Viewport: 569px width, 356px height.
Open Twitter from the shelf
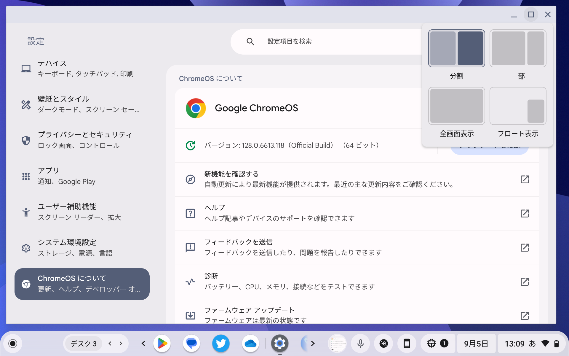(x=220, y=343)
